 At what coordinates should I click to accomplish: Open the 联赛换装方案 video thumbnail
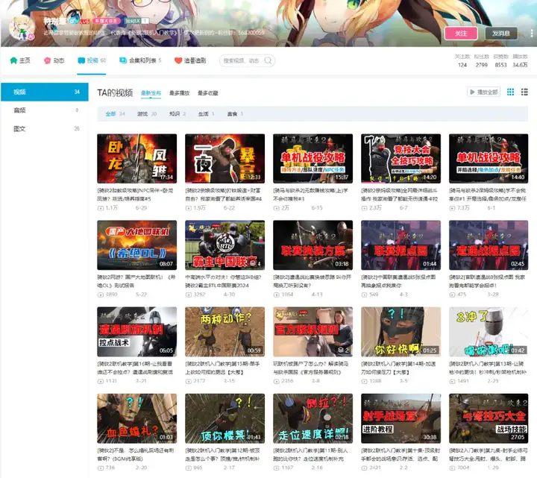(x=313, y=245)
